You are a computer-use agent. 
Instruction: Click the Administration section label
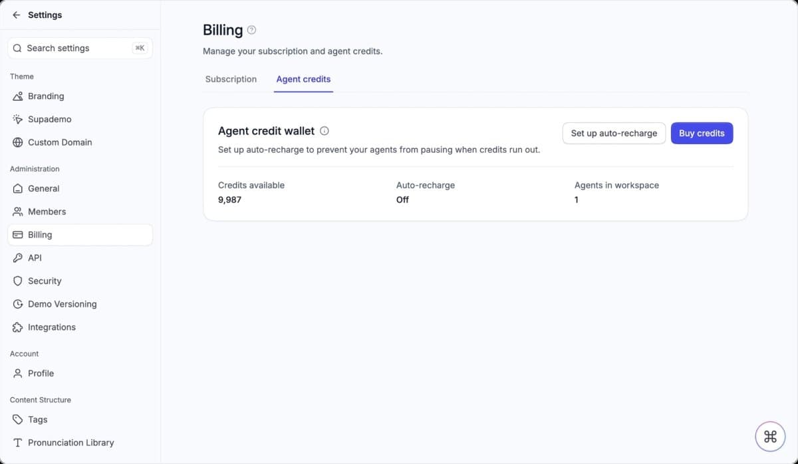pyautogui.click(x=35, y=169)
